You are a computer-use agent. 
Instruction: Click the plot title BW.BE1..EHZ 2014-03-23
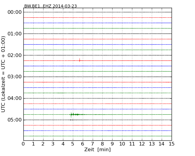pos(50,6)
